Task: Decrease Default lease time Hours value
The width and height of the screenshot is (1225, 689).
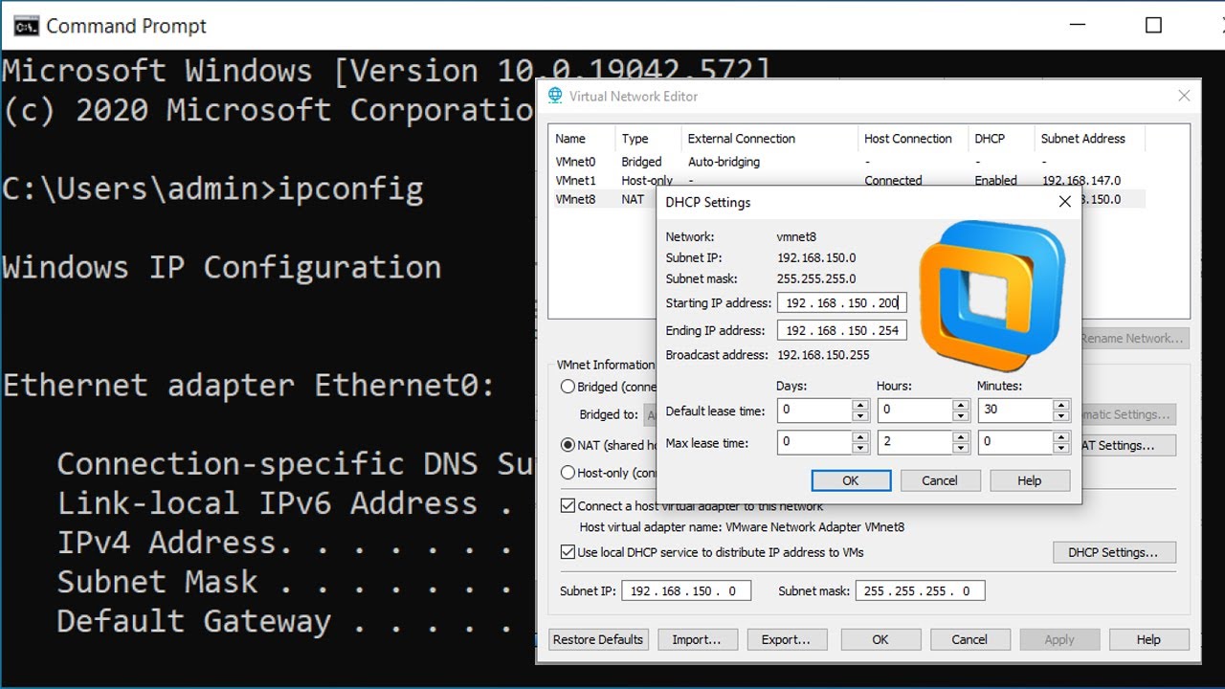Action: tap(961, 416)
